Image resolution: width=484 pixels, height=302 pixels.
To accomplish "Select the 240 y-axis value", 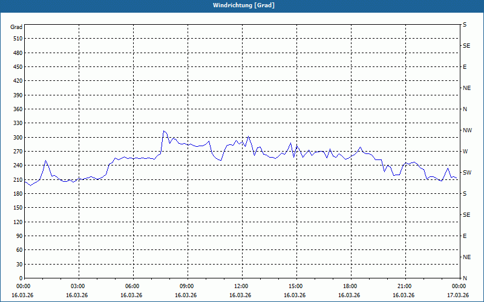I will tap(18, 165).
